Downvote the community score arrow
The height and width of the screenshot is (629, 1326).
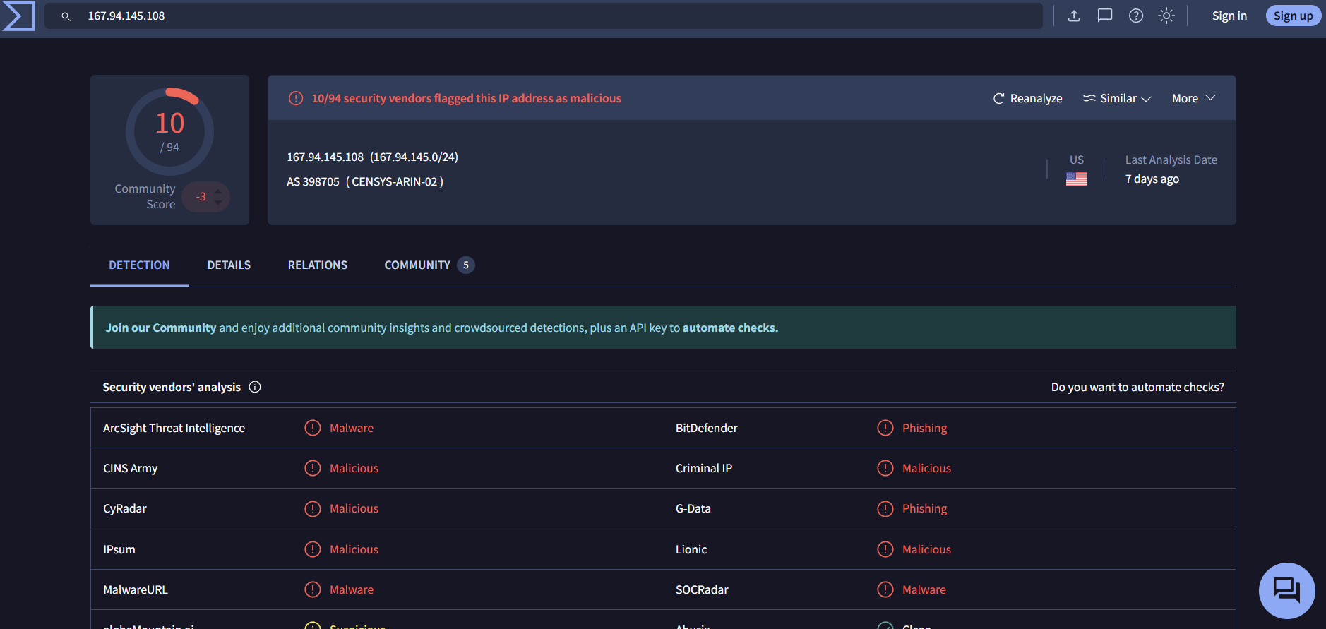pos(218,203)
